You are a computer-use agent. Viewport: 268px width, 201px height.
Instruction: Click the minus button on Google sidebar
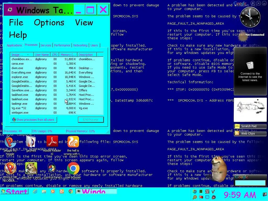[264, 3]
